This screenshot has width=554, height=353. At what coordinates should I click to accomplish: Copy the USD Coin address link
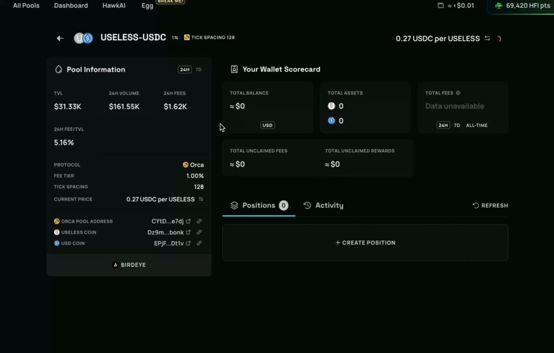pyautogui.click(x=199, y=243)
